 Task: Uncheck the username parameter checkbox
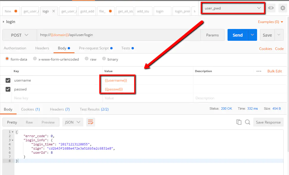pyautogui.click(x=8, y=80)
